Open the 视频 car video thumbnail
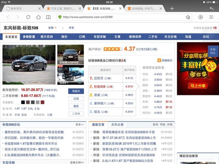Viewport: 219px width, 164px height. (x=71, y=75)
